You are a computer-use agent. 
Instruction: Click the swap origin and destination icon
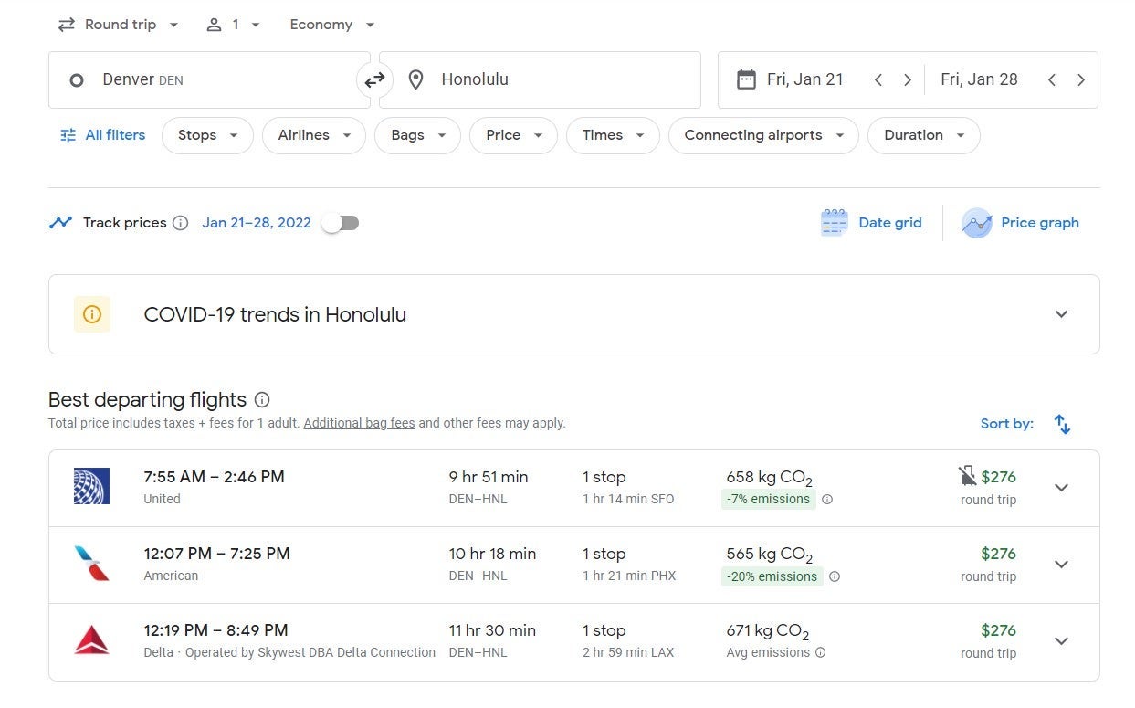point(374,80)
